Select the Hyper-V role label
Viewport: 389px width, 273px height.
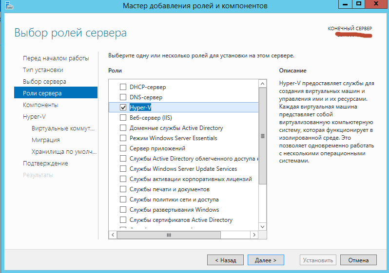[140, 107]
